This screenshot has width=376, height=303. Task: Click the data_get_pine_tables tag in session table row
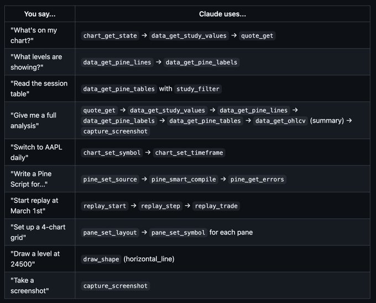click(x=119, y=89)
